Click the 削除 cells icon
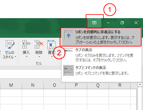The image size is (143, 110). (x=39, y=44)
